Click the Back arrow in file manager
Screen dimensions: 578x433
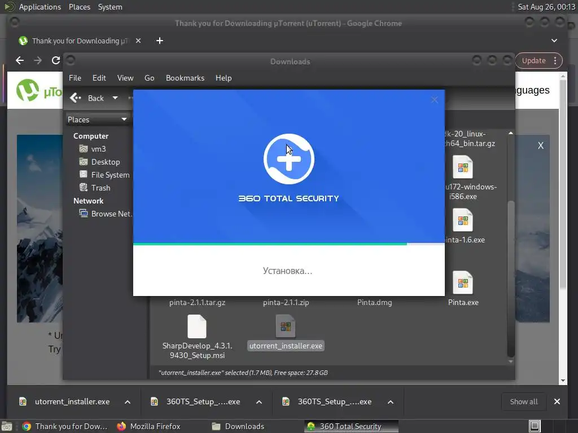coord(75,98)
